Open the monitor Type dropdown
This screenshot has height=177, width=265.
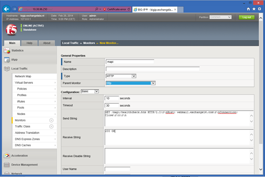click(121, 76)
